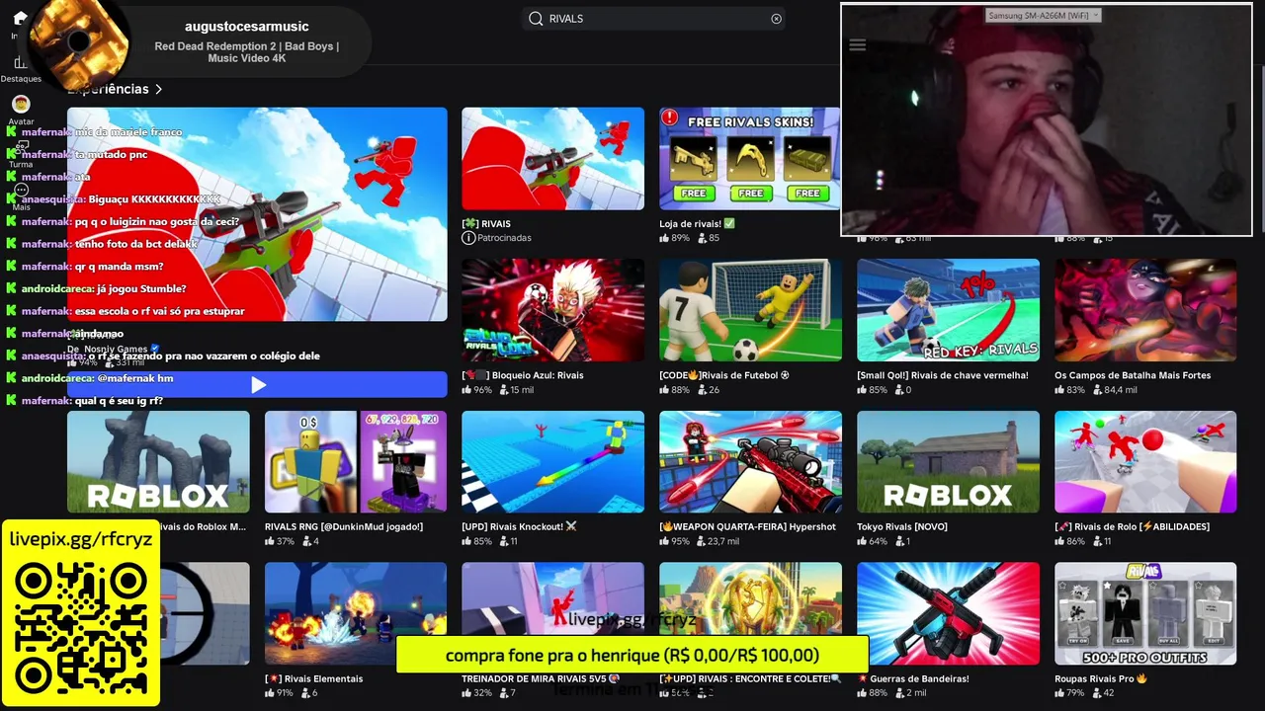Open the Avatar sidebar icon
Image resolution: width=1265 pixels, height=711 pixels.
click(21, 104)
